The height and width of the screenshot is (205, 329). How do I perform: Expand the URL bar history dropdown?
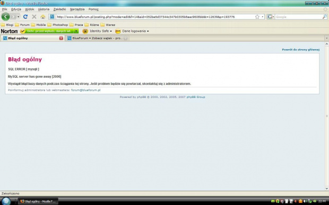pyautogui.click(x=262, y=17)
